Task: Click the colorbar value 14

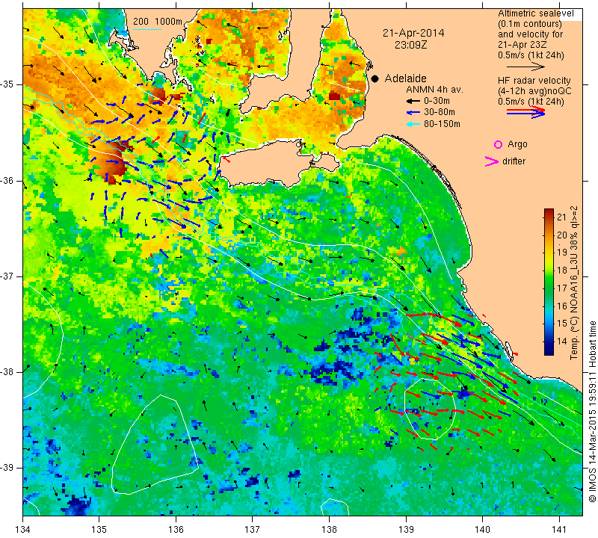Action: [x=562, y=341]
